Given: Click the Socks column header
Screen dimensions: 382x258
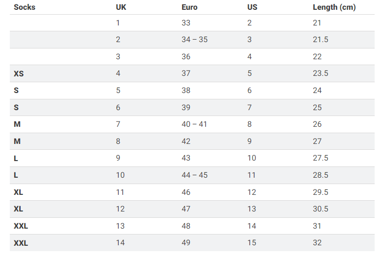Looking at the screenshot, I should coord(25,7).
